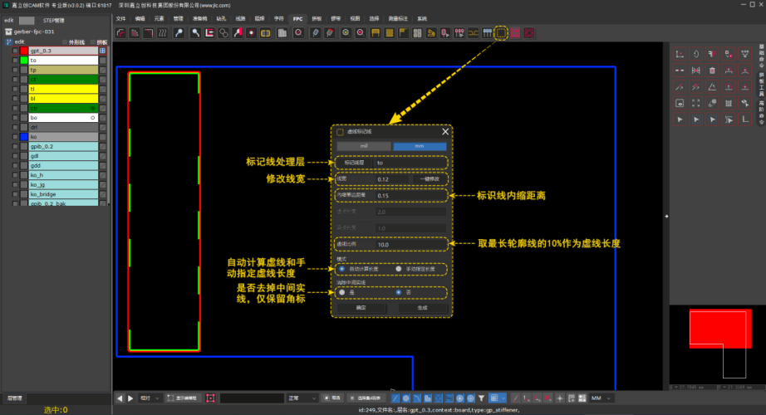Click the dashed marker line tool icon
This screenshot has width=766, height=415.
tap(501, 33)
